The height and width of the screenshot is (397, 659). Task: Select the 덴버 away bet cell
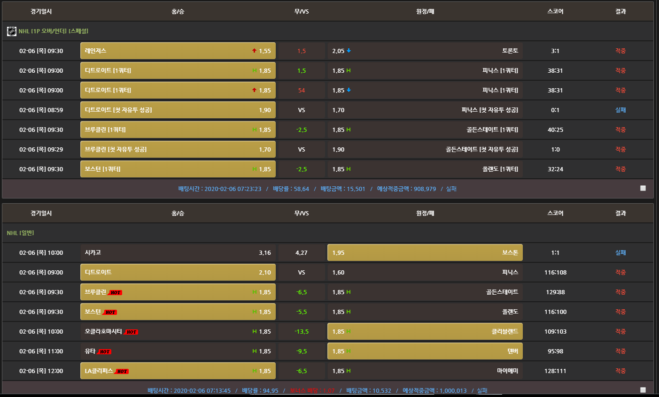point(425,351)
